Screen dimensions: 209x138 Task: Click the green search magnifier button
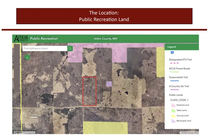coord(70,49)
